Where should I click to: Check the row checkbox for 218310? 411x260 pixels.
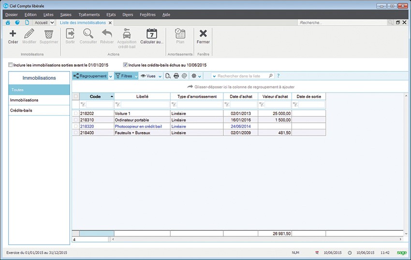76,120
